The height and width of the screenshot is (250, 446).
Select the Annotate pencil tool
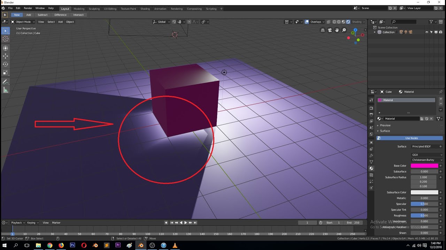tap(6, 82)
